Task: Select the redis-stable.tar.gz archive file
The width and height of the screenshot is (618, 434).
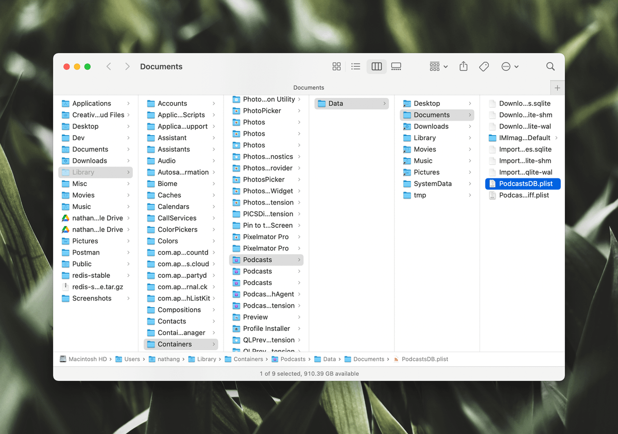Action: point(97,287)
